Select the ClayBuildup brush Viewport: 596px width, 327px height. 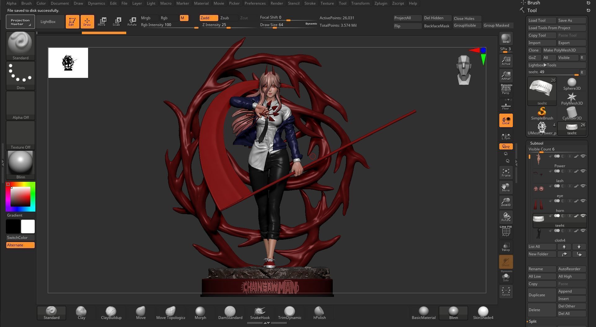[x=111, y=313]
